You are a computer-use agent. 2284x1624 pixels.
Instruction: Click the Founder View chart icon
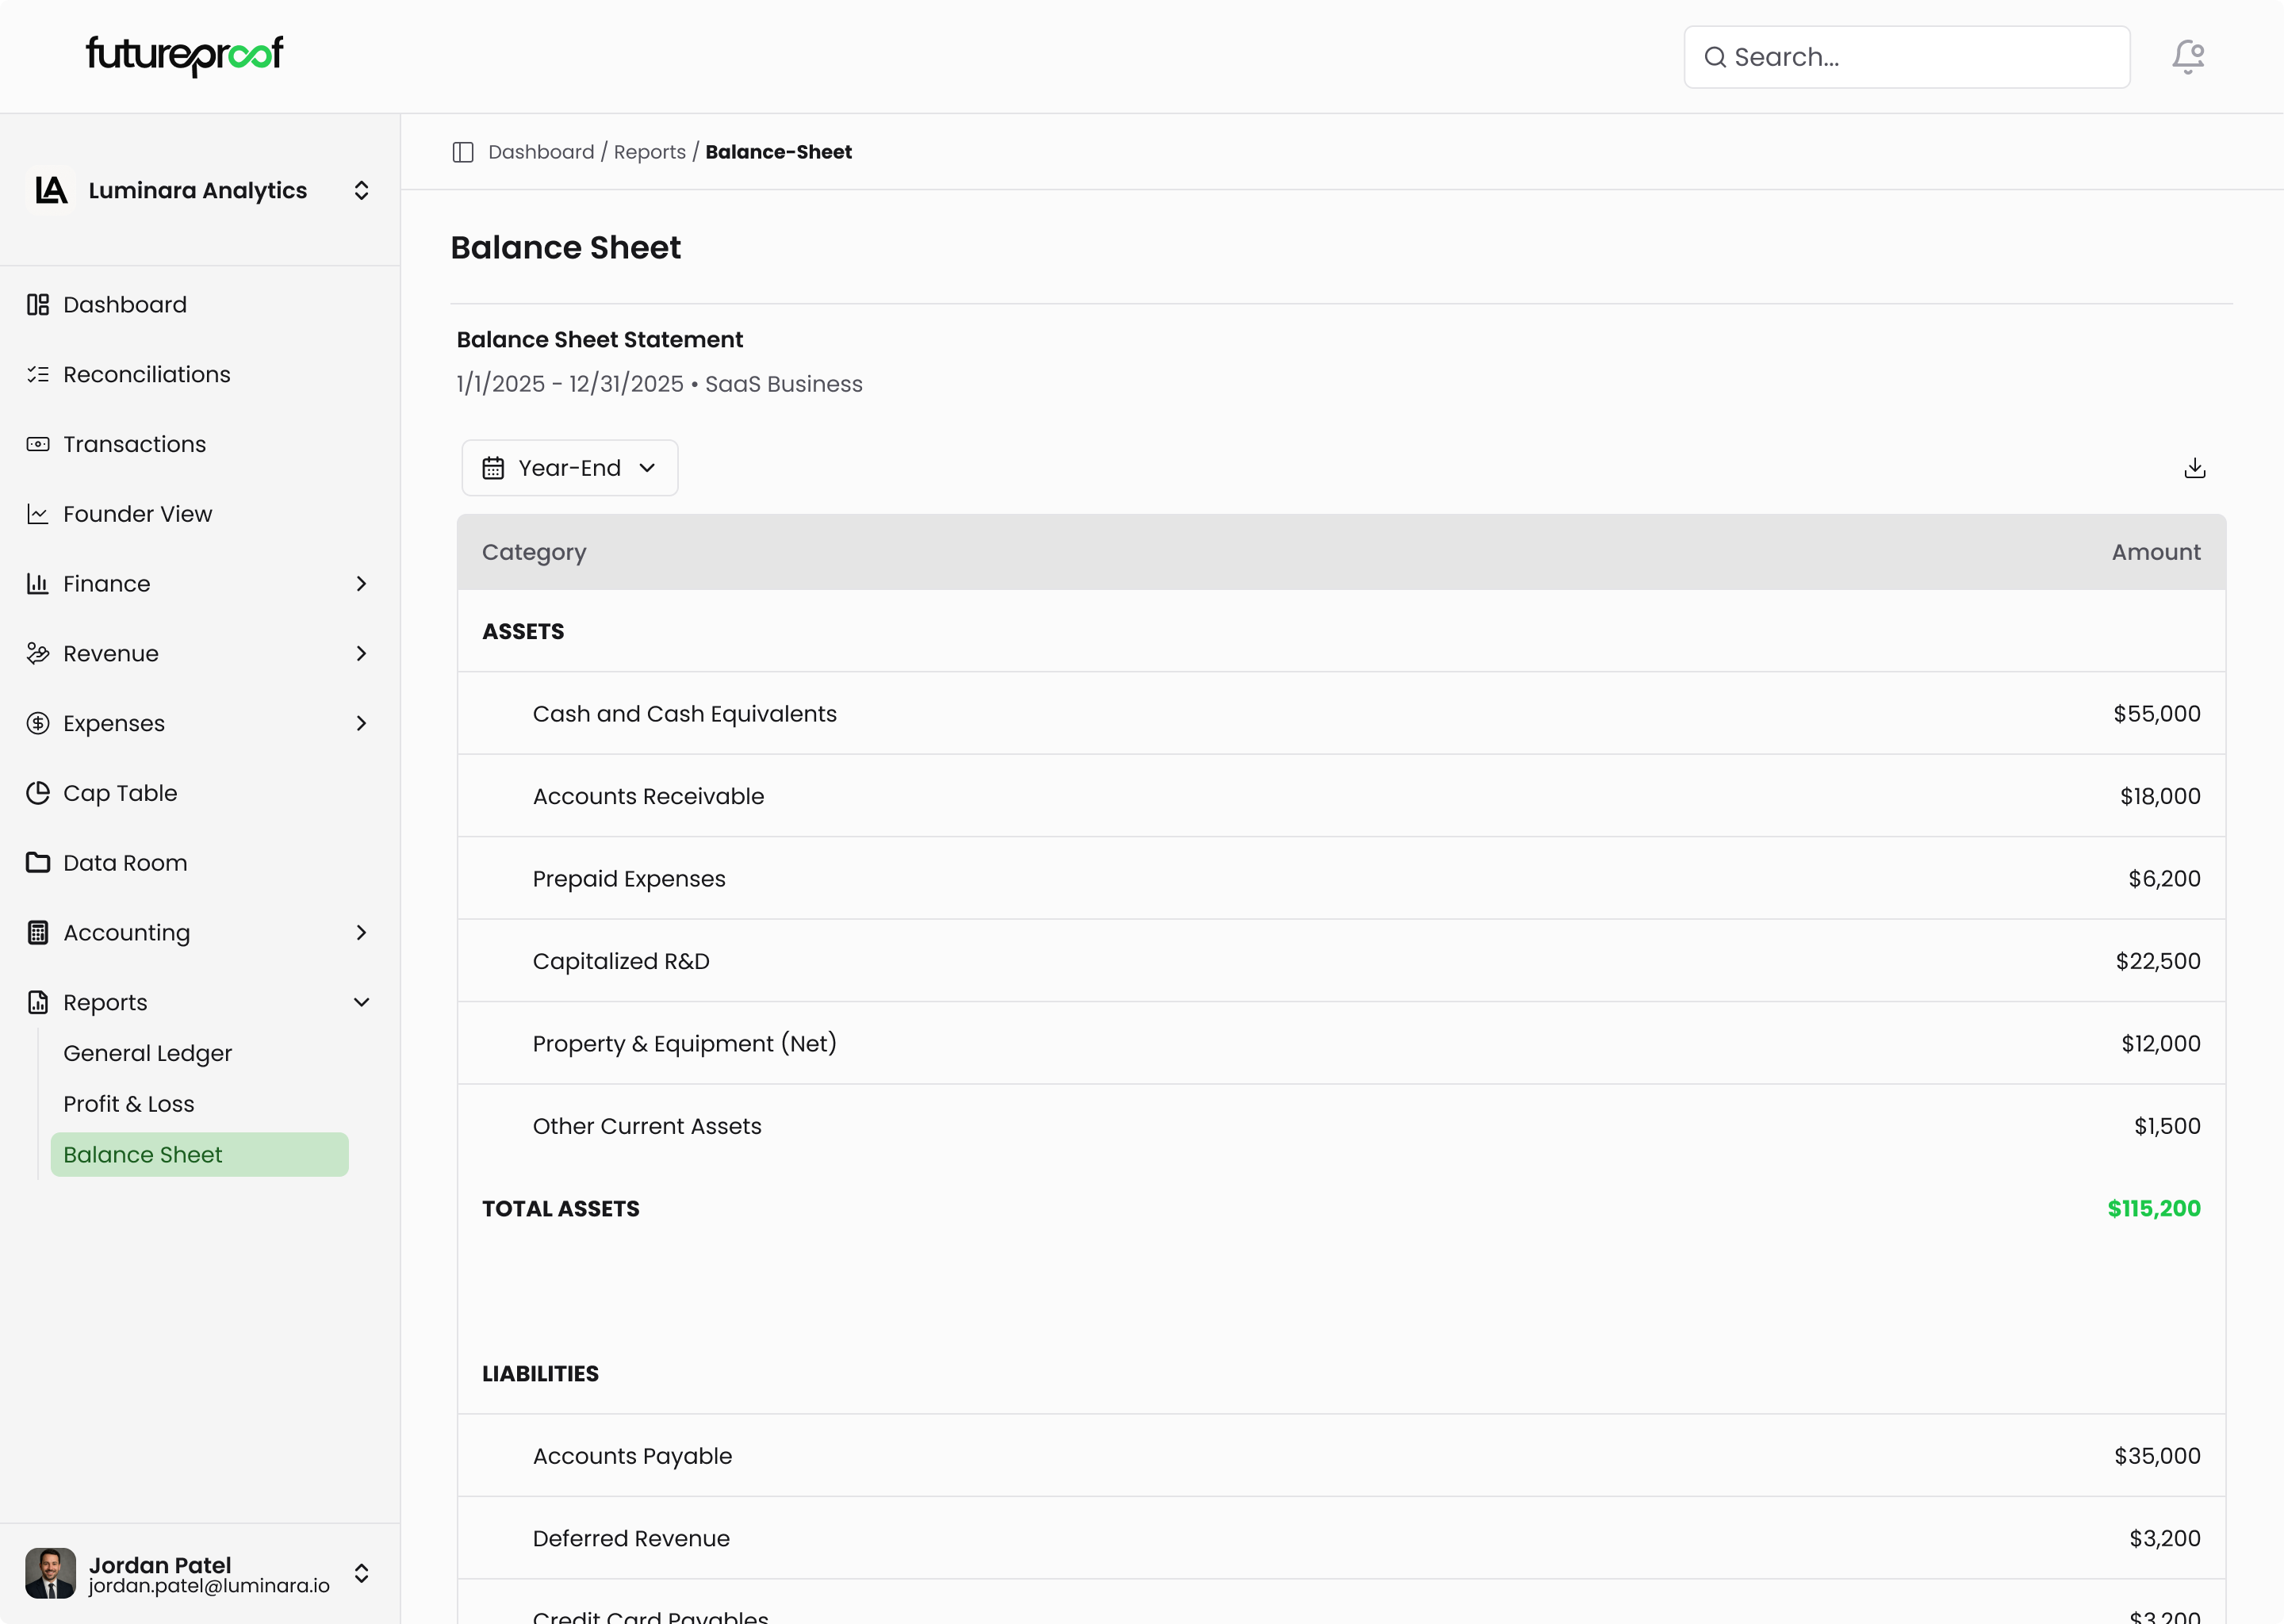(x=38, y=514)
